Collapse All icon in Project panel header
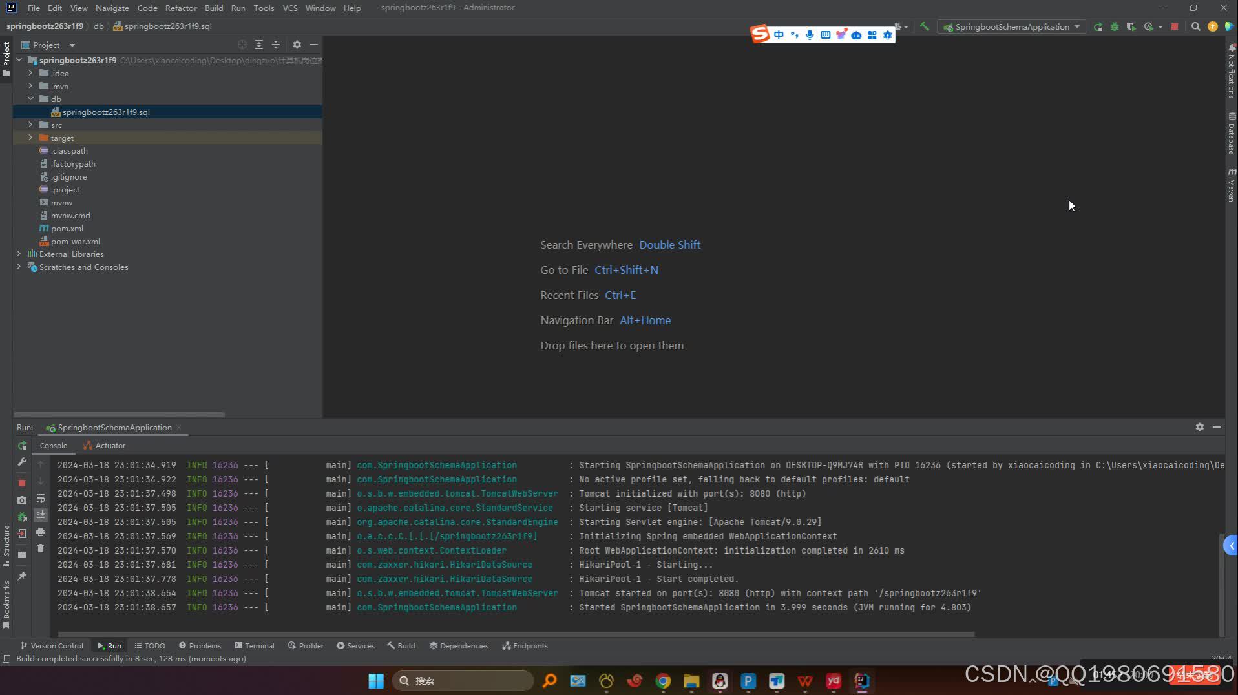The height and width of the screenshot is (695, 1238). [x=276, y=45]
